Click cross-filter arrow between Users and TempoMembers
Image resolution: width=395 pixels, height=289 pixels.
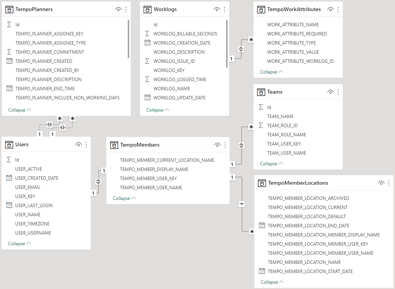click(98, 182)
